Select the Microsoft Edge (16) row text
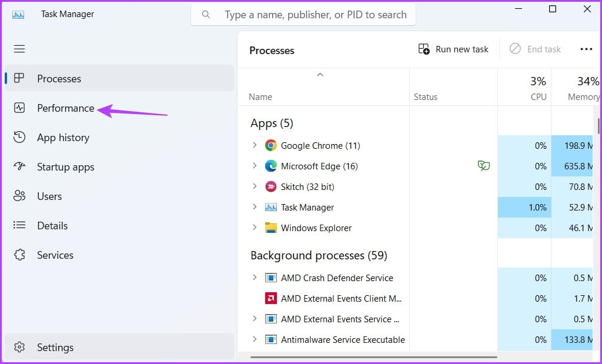602x364 pixels. 319,166
